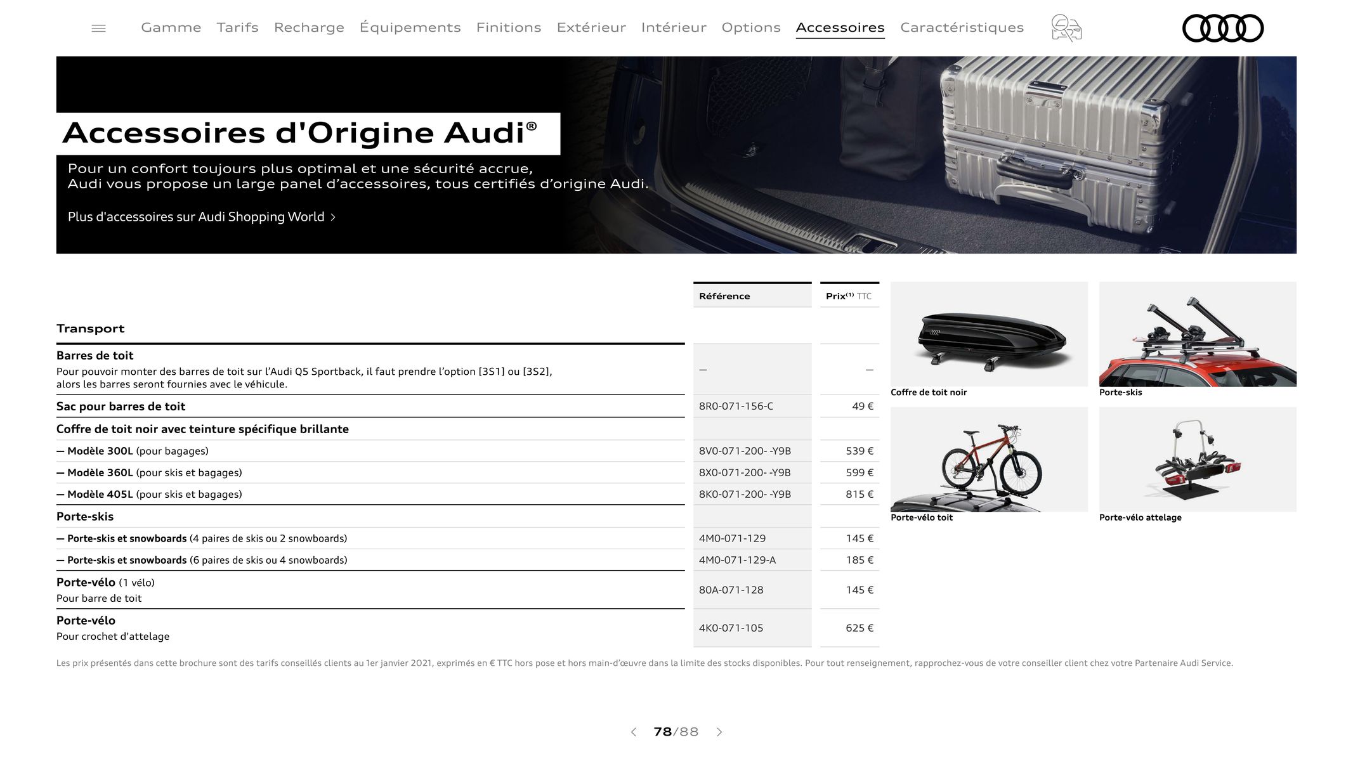The image size is (1353, 761).
Task: Click the 78/88 page counter
Action: point(676,732)
